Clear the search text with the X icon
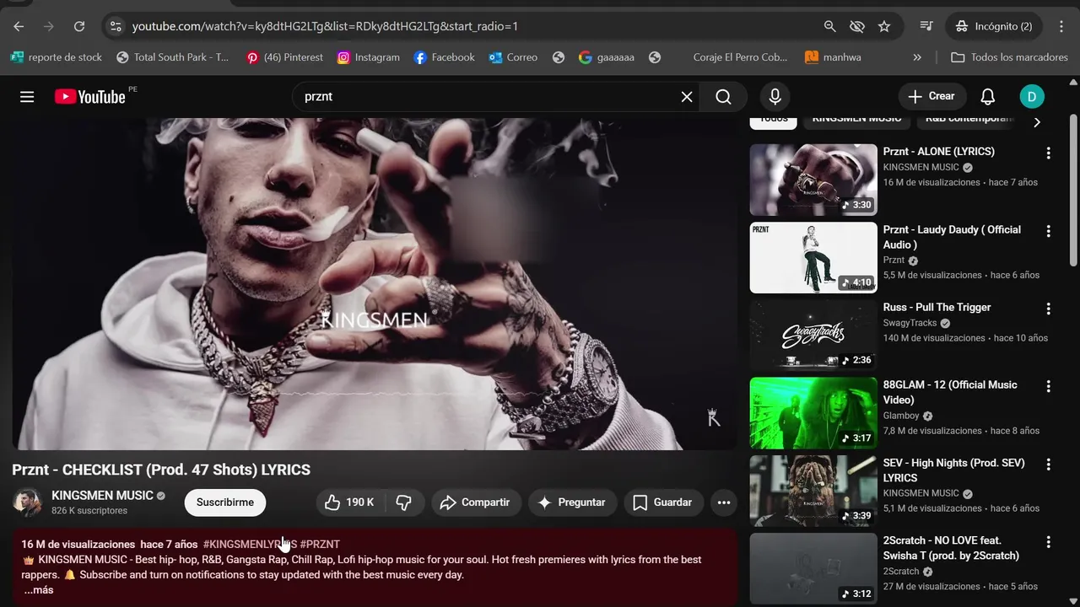 coord(687,97)
